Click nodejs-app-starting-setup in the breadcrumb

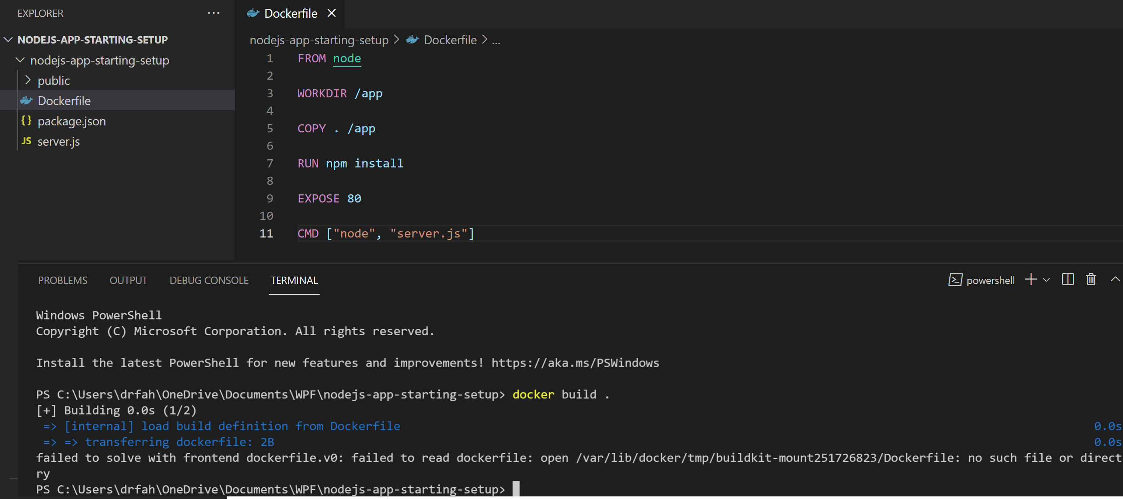click(x=319, y=40)
